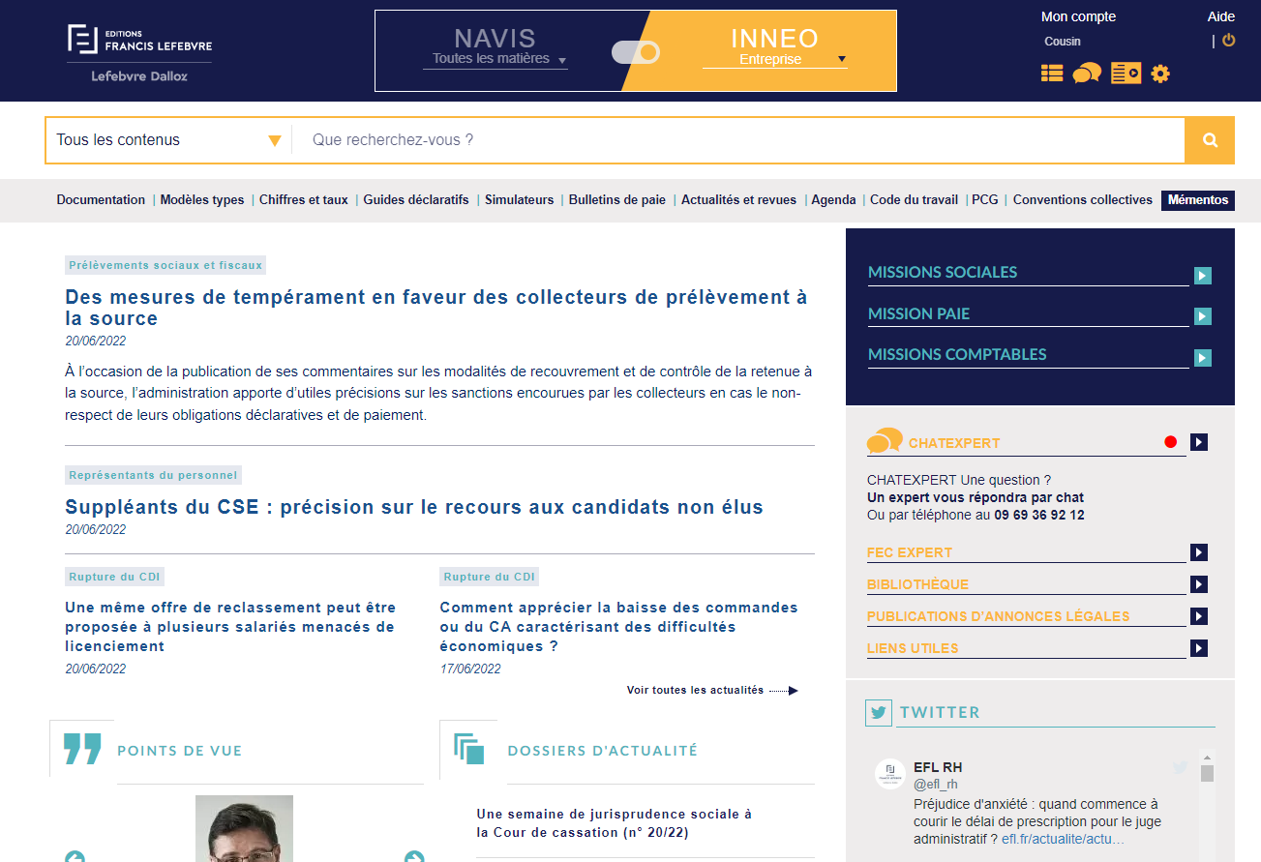The image size is (1261, 862).
Task: Click the Points de vue quote icon
Action: pos(82,749)
